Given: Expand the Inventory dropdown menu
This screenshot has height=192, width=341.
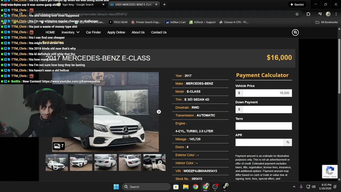Looking at the screenshot, I should click(x=70, y=32).
